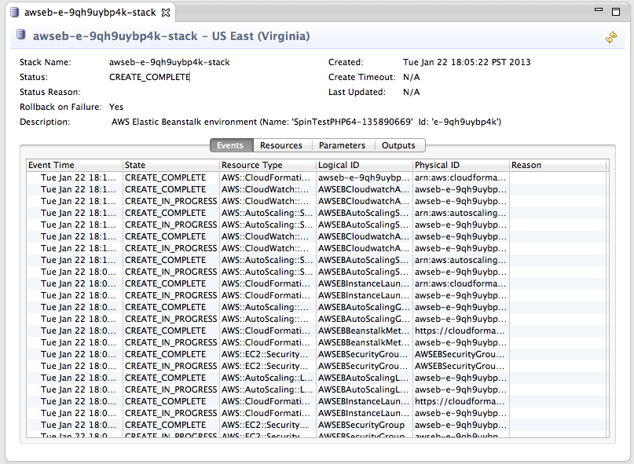Screen dimensions: 634x464
Task: Open the Outputs tab
Action: click(x=398, y=145)
